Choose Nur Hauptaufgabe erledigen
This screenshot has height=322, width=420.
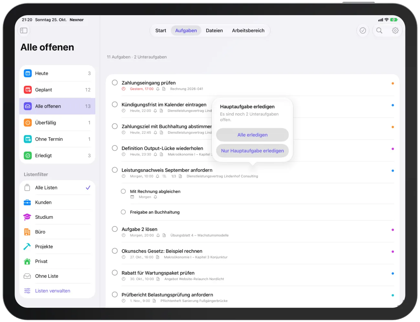pos(252,151)
